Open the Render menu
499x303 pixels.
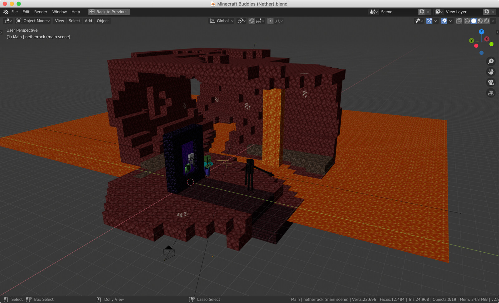(x=41, y=12)
